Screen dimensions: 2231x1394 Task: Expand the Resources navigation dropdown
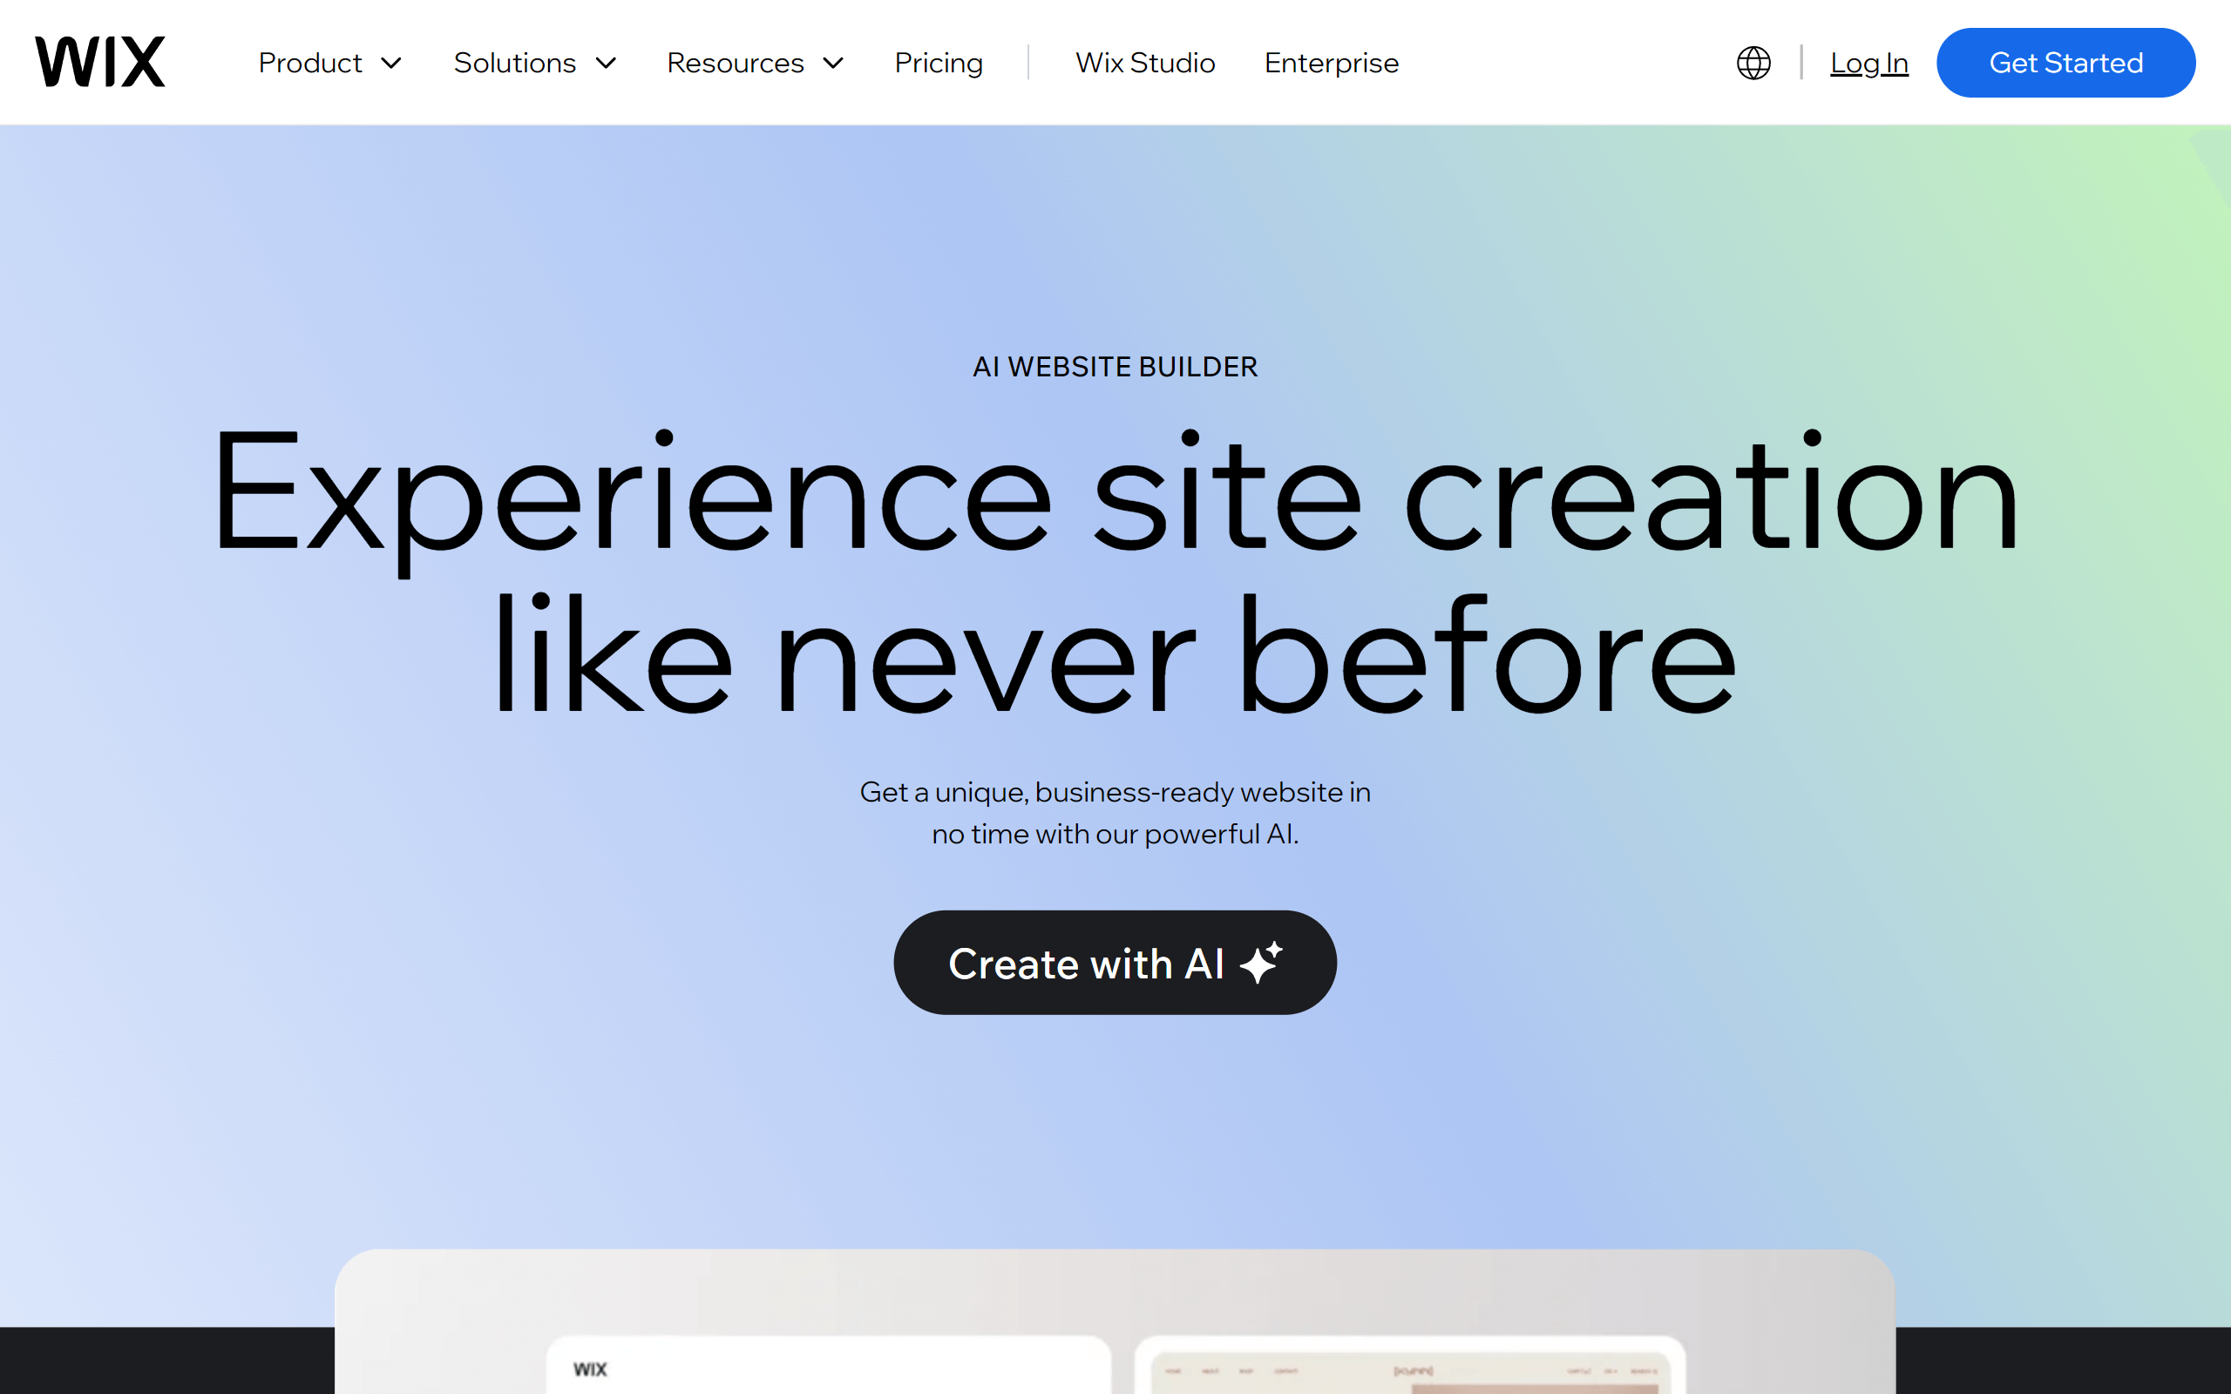point(755,63)
